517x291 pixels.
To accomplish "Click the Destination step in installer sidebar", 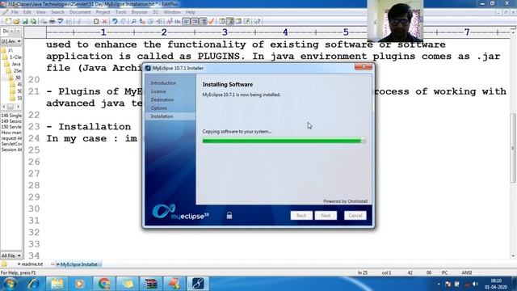I will point(162,99).
